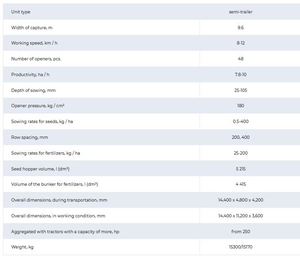This screenshot has height=260, width=300.
Task: Click the "Weight, kg" row label
Action: [22, 247]
